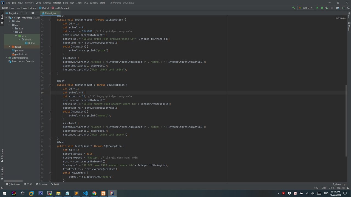This screenshot has height=197, width=351.
Task: Click the locate-file target icon in Project panel
Action: point(22,13)
